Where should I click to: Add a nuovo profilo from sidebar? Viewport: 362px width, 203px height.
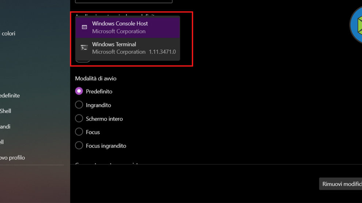[12, 158]
